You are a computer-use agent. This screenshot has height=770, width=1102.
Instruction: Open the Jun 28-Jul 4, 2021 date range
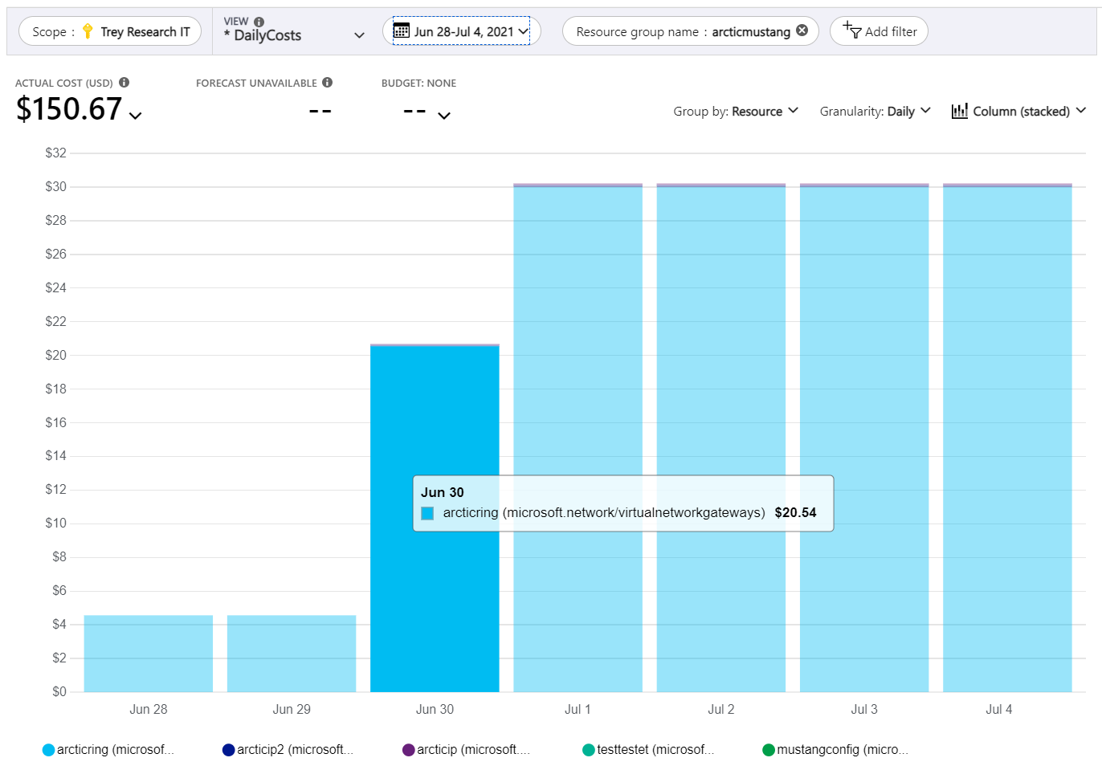(x=463, y=31)
